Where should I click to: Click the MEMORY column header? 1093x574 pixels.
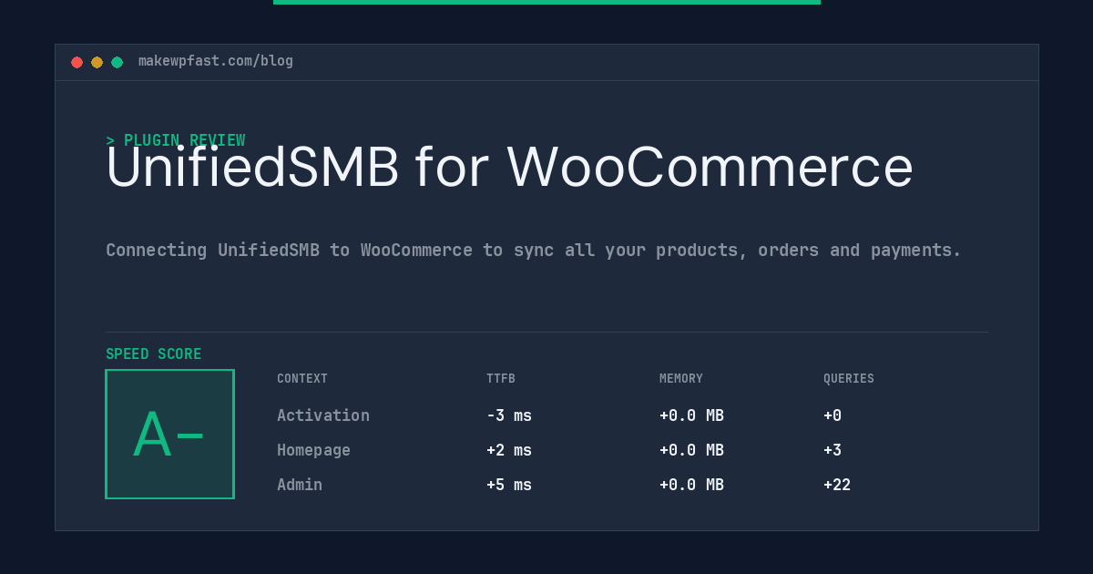[681, 378]
